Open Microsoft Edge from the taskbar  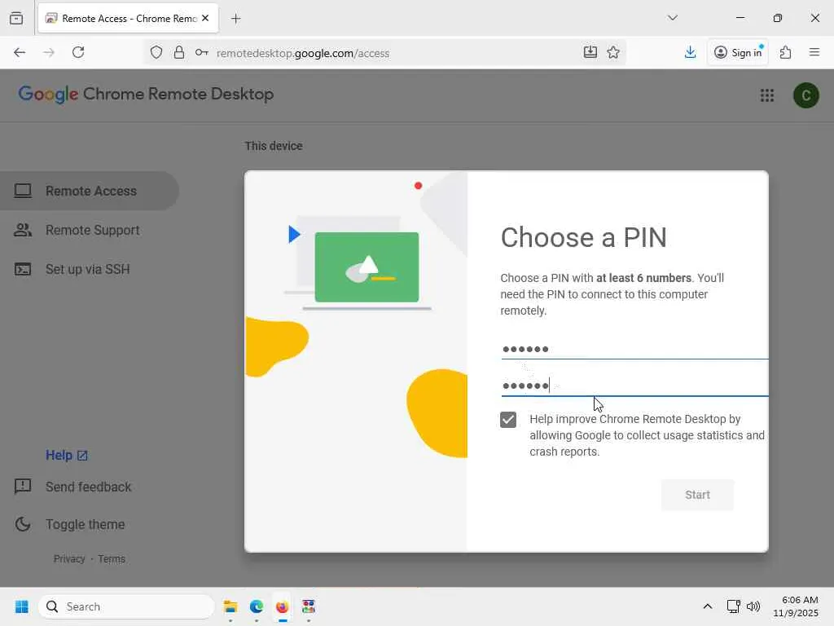click(257, 606)
